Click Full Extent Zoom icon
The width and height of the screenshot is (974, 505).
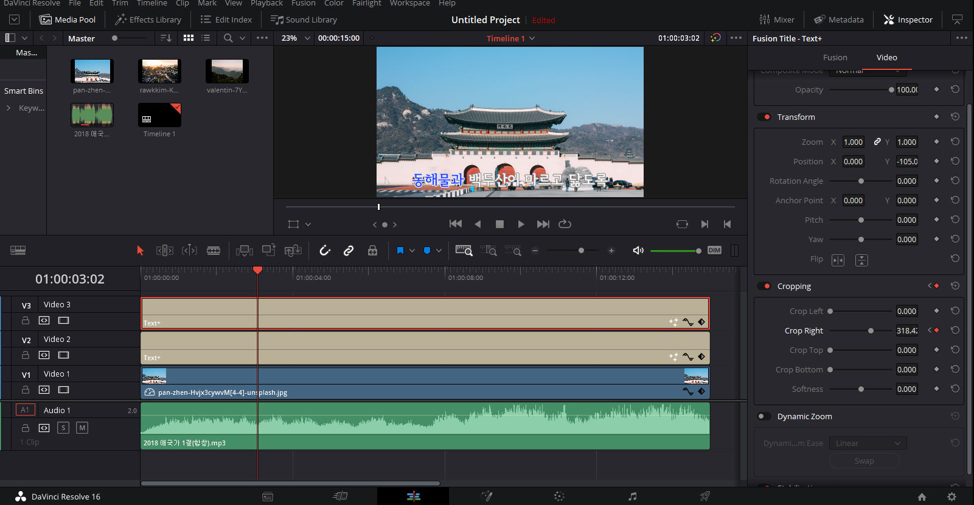[x=464, y=251]
